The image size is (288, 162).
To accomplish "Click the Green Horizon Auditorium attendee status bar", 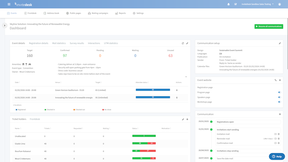I will pyautogui.click(x=153, y=90).
